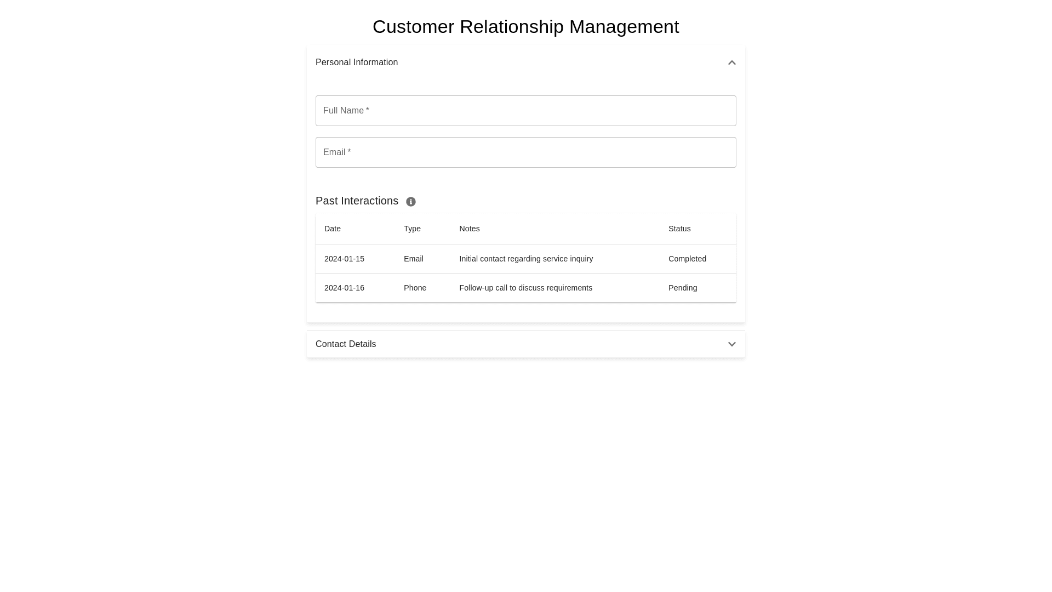Click the Completed status cell
The image size is (1052, 592).
687,259
